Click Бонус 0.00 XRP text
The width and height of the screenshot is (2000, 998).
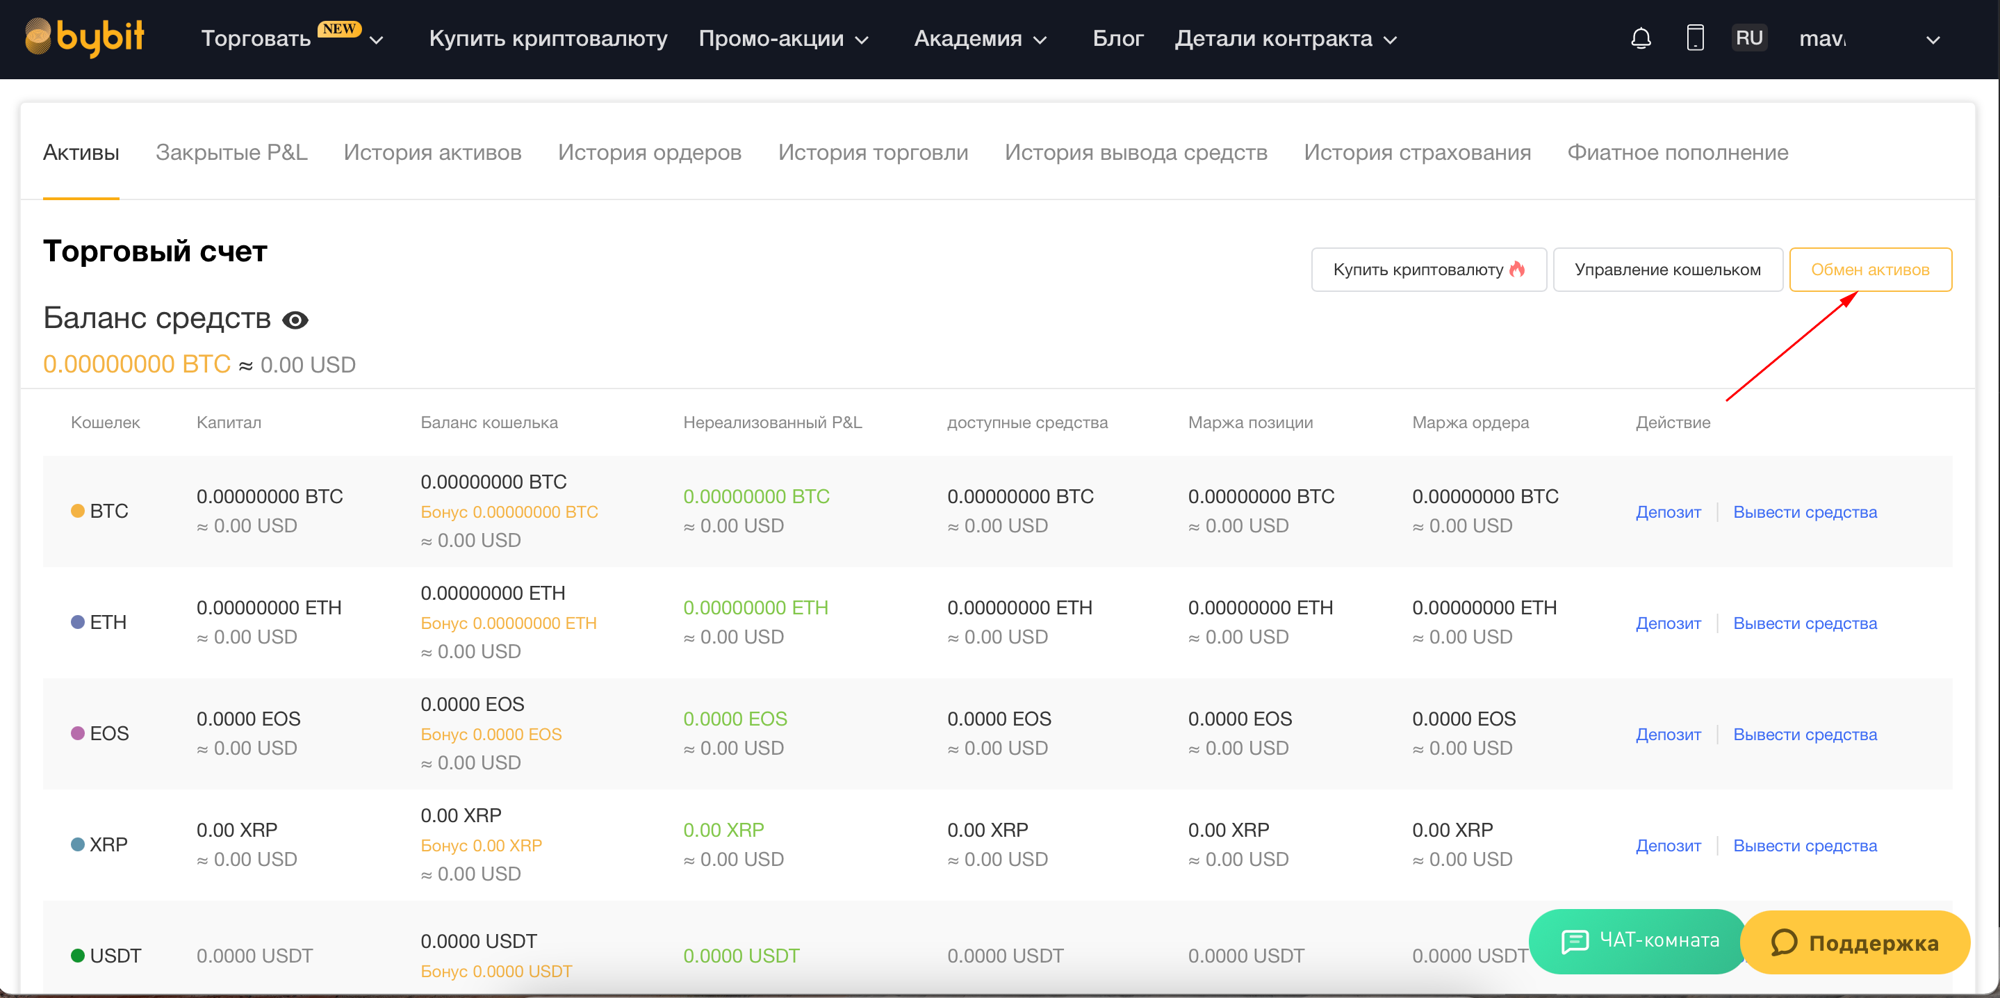point(482,845)
